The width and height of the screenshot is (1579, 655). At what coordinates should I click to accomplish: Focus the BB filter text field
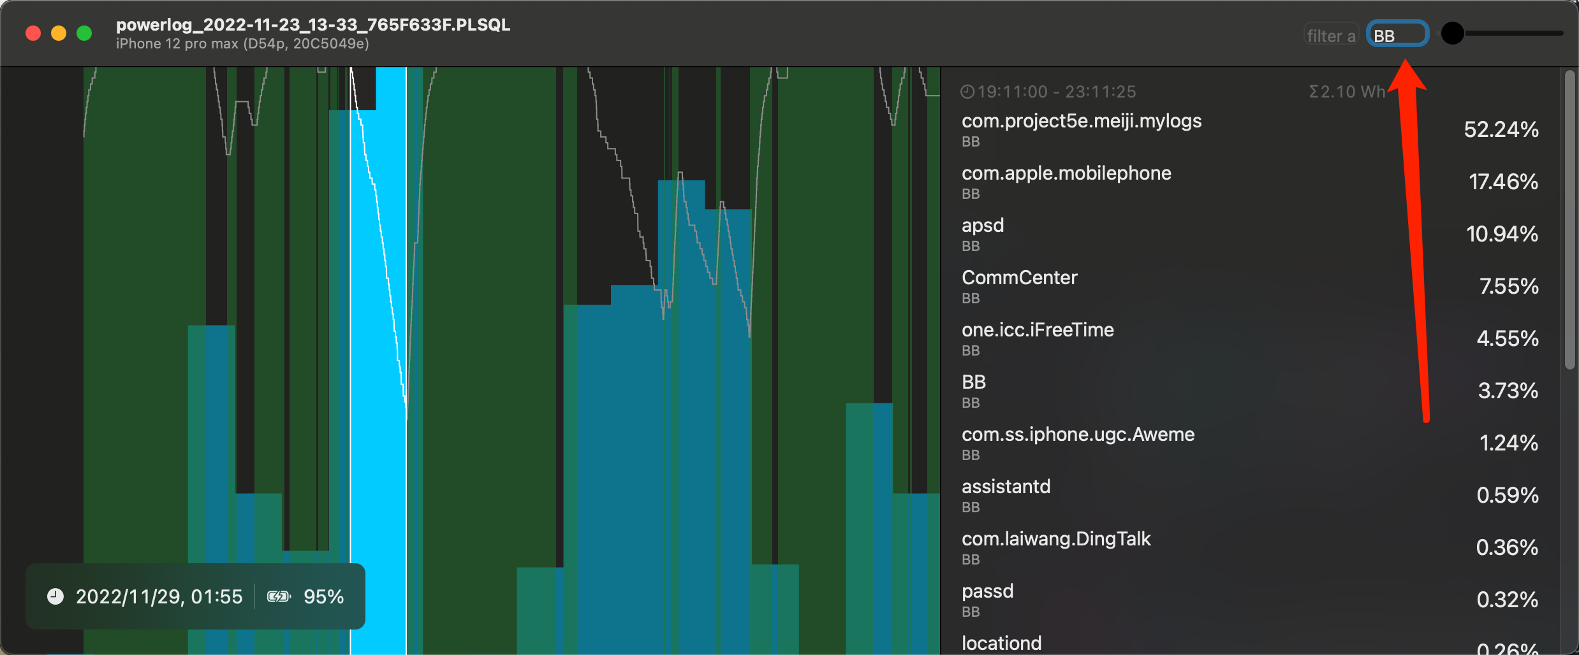coord(1397,34)
